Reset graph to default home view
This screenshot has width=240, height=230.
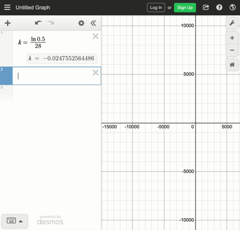coord(232,64)
